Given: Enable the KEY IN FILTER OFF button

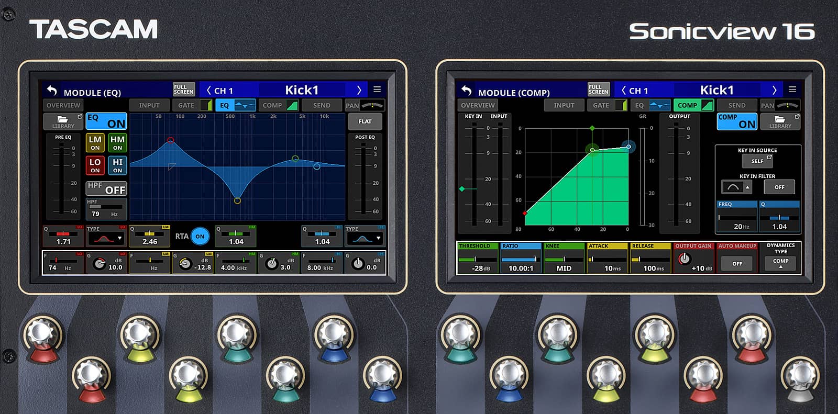Looking at the screenshot, I should [x=779, y=187].
